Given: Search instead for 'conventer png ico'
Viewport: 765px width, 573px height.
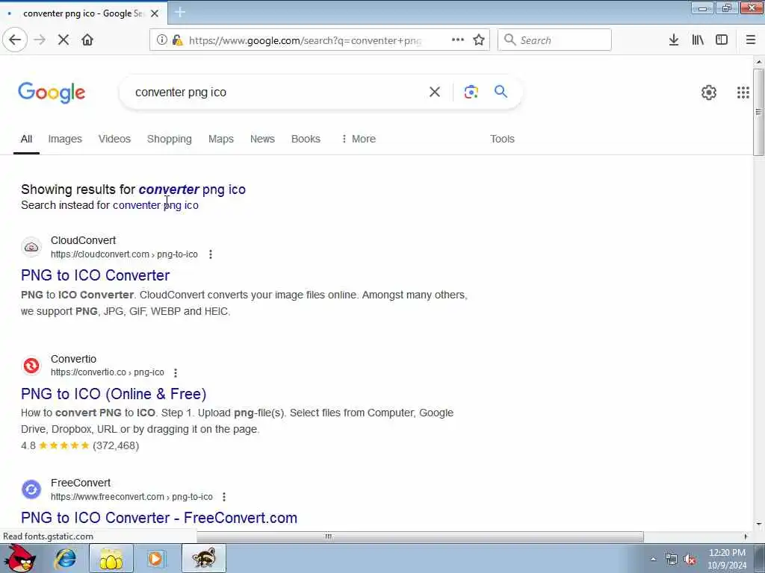Looking at the screenshot, I should pos(155,205).
